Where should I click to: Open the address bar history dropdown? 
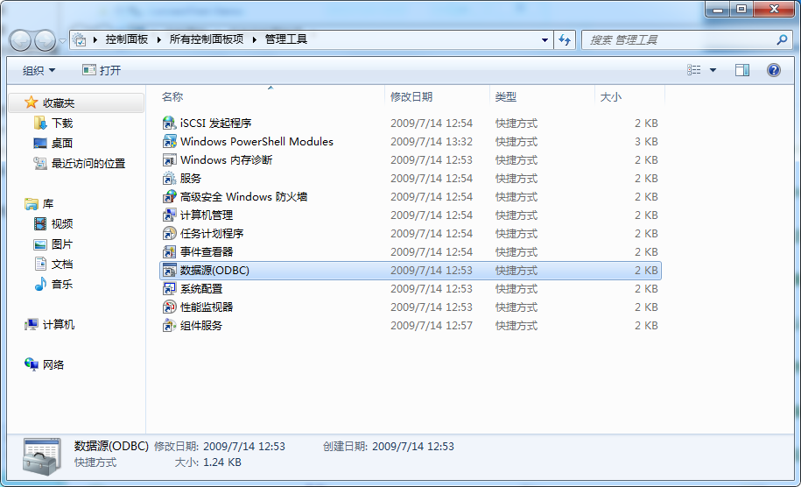(545, 39)
